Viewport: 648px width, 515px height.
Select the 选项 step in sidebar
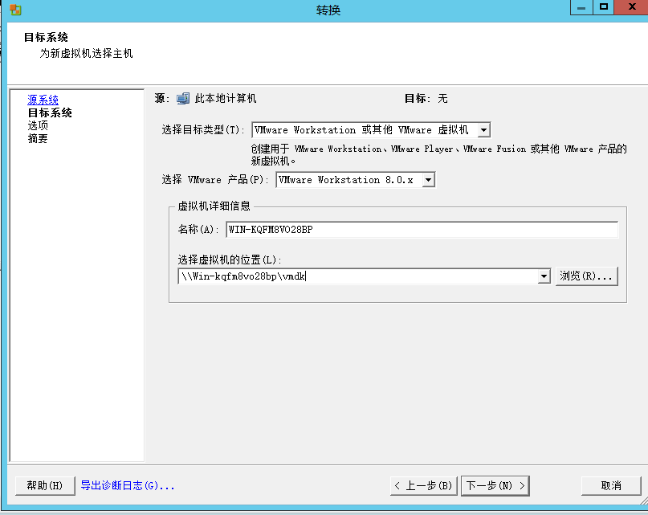38,125
